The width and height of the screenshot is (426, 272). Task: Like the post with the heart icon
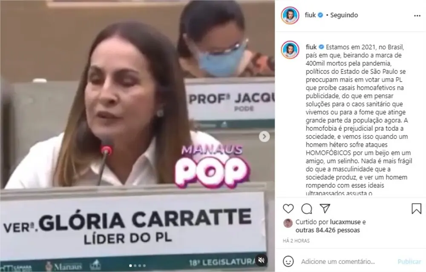coord(288,209)
